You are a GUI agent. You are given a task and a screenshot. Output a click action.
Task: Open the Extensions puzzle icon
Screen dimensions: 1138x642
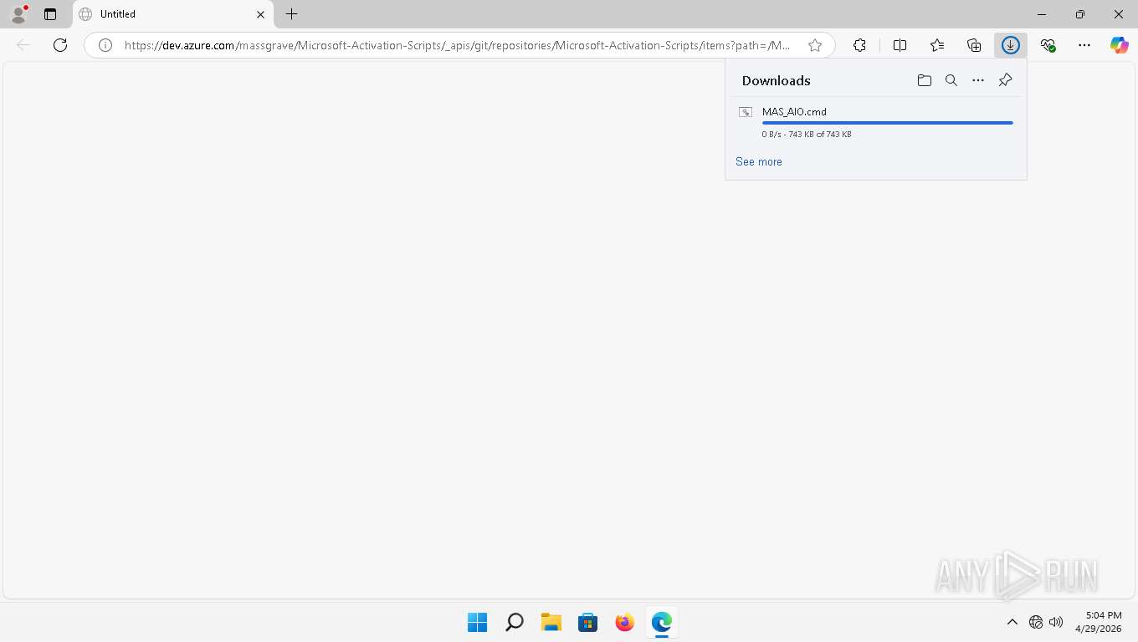859,45
